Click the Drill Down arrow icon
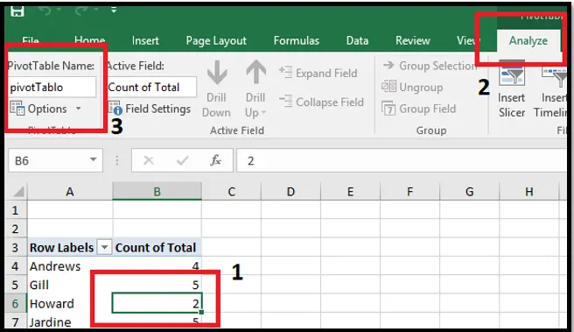Image resolution: width=574 pixels, height=332 pixels. (216, 72)
